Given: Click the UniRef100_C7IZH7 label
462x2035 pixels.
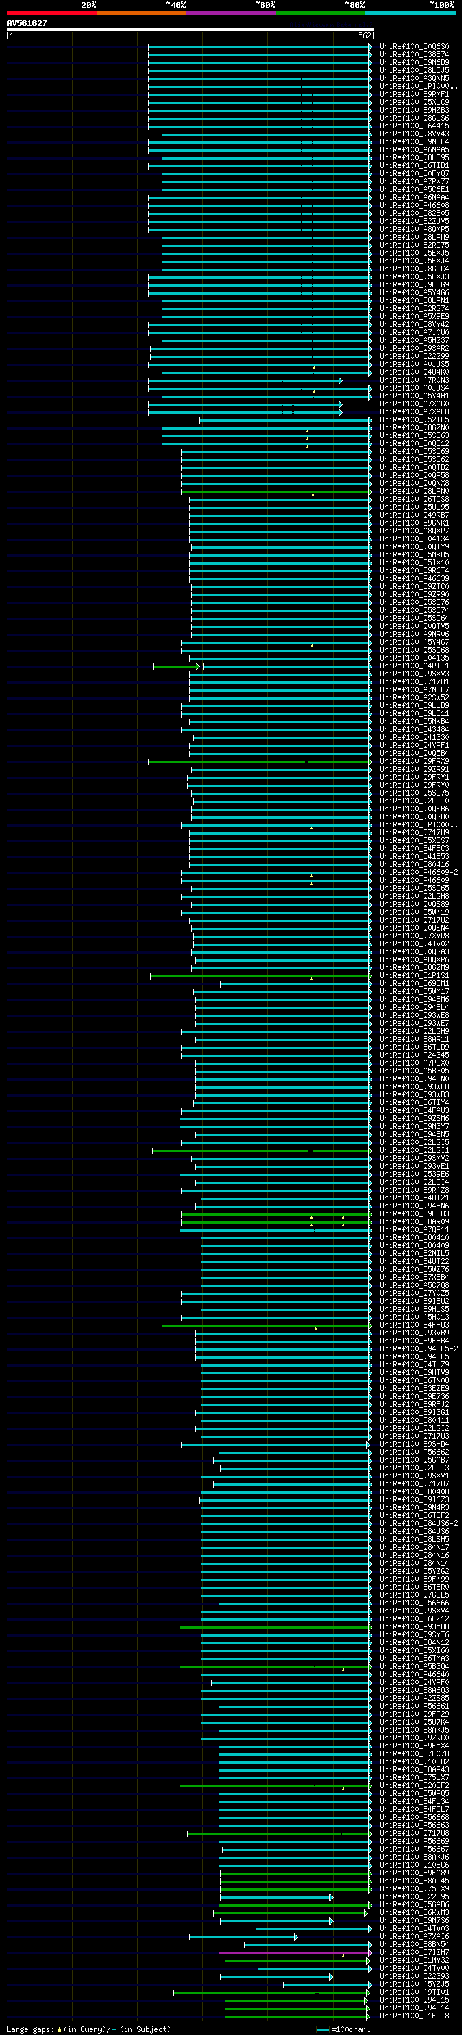Looking at the screenshot, I should (x=414, y=1952).
